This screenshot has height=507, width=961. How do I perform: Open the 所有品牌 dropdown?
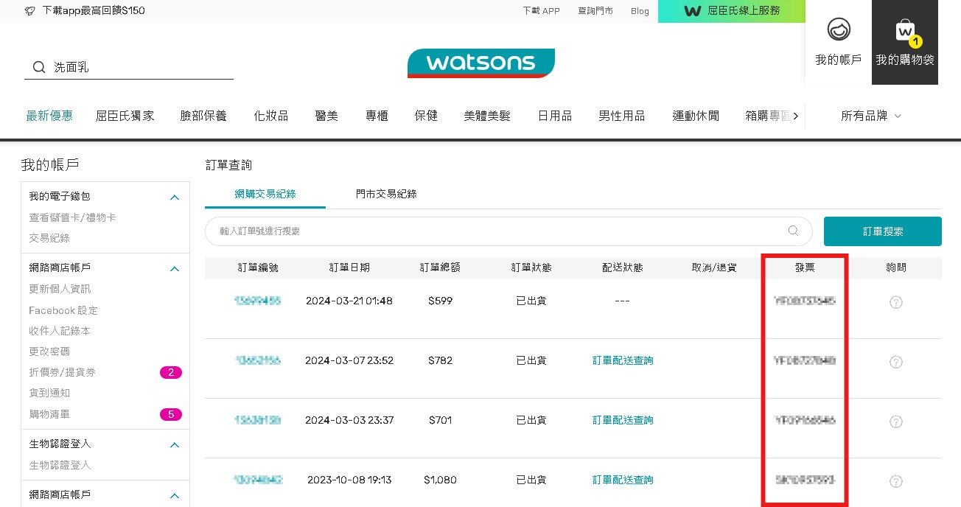(x=871, y=116)
